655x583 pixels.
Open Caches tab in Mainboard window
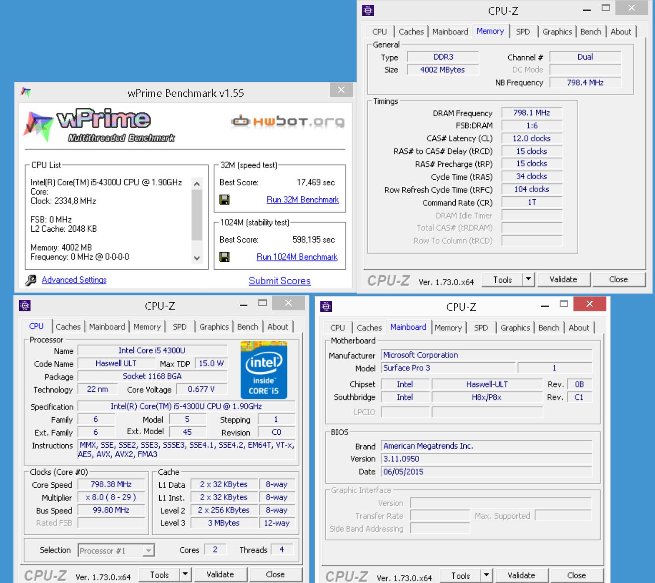point(369,327)
